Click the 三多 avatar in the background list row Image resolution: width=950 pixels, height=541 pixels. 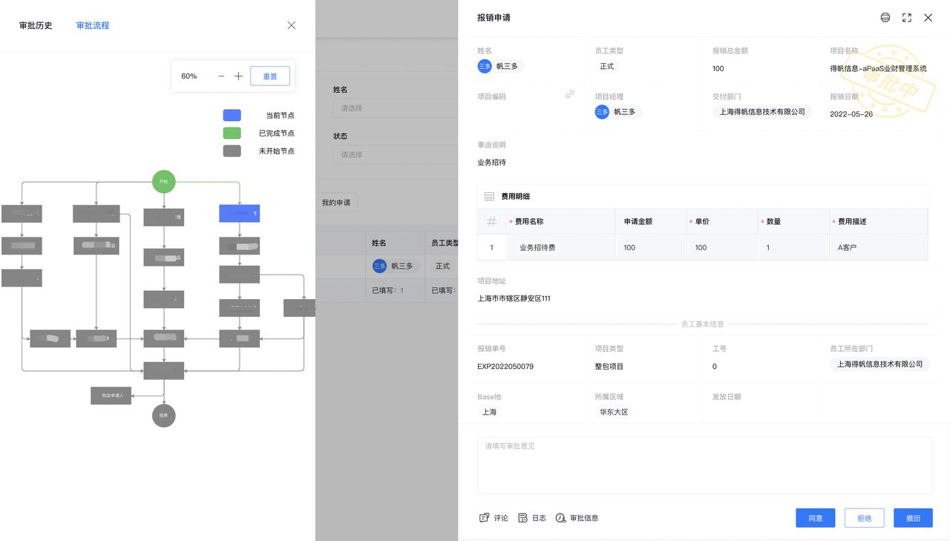379,266
